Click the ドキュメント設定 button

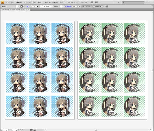click(87, 6)
